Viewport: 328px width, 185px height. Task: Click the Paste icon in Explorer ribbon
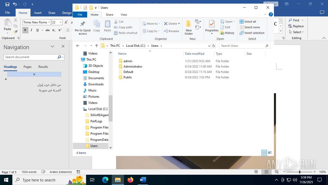point(107,26)
